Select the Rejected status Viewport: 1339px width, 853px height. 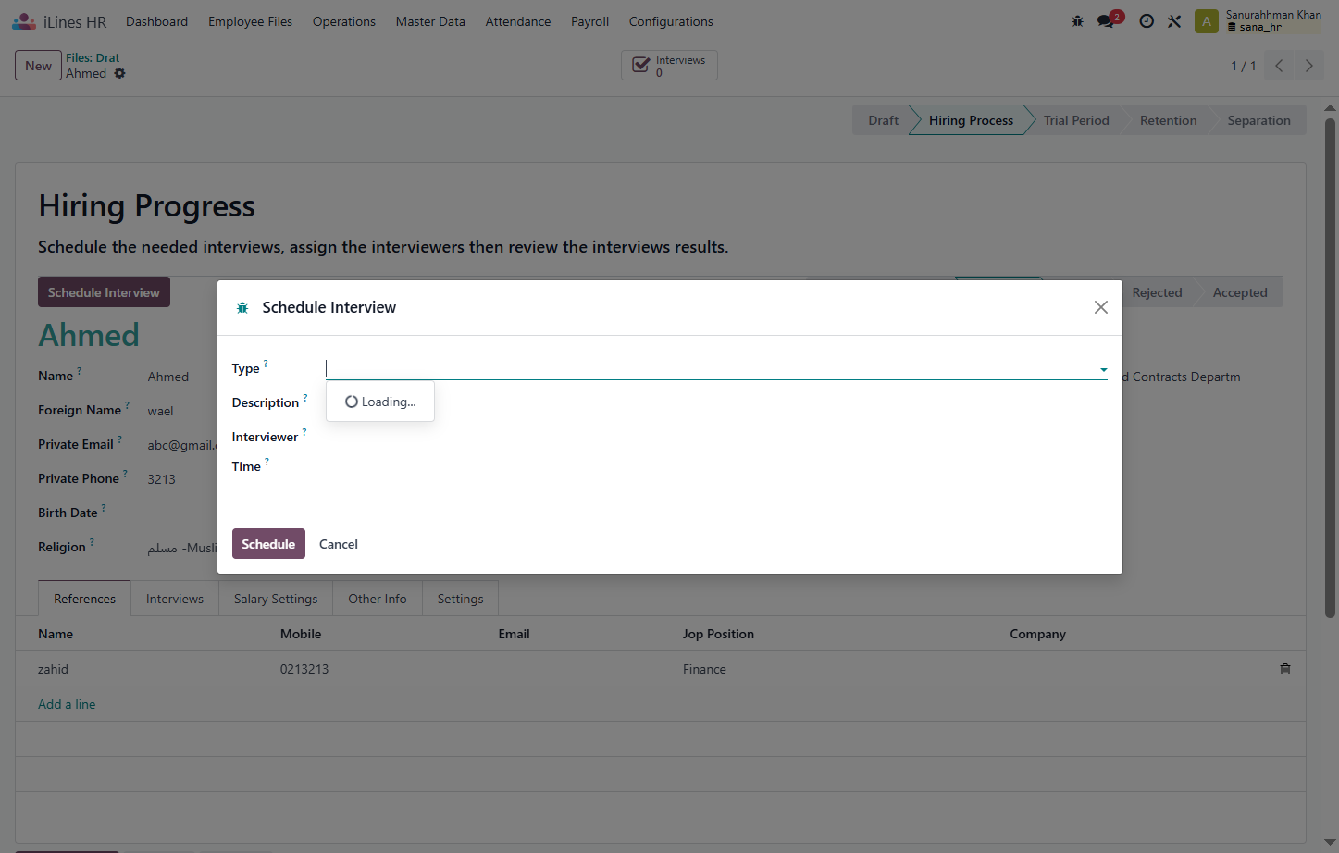pos(1157,292)
